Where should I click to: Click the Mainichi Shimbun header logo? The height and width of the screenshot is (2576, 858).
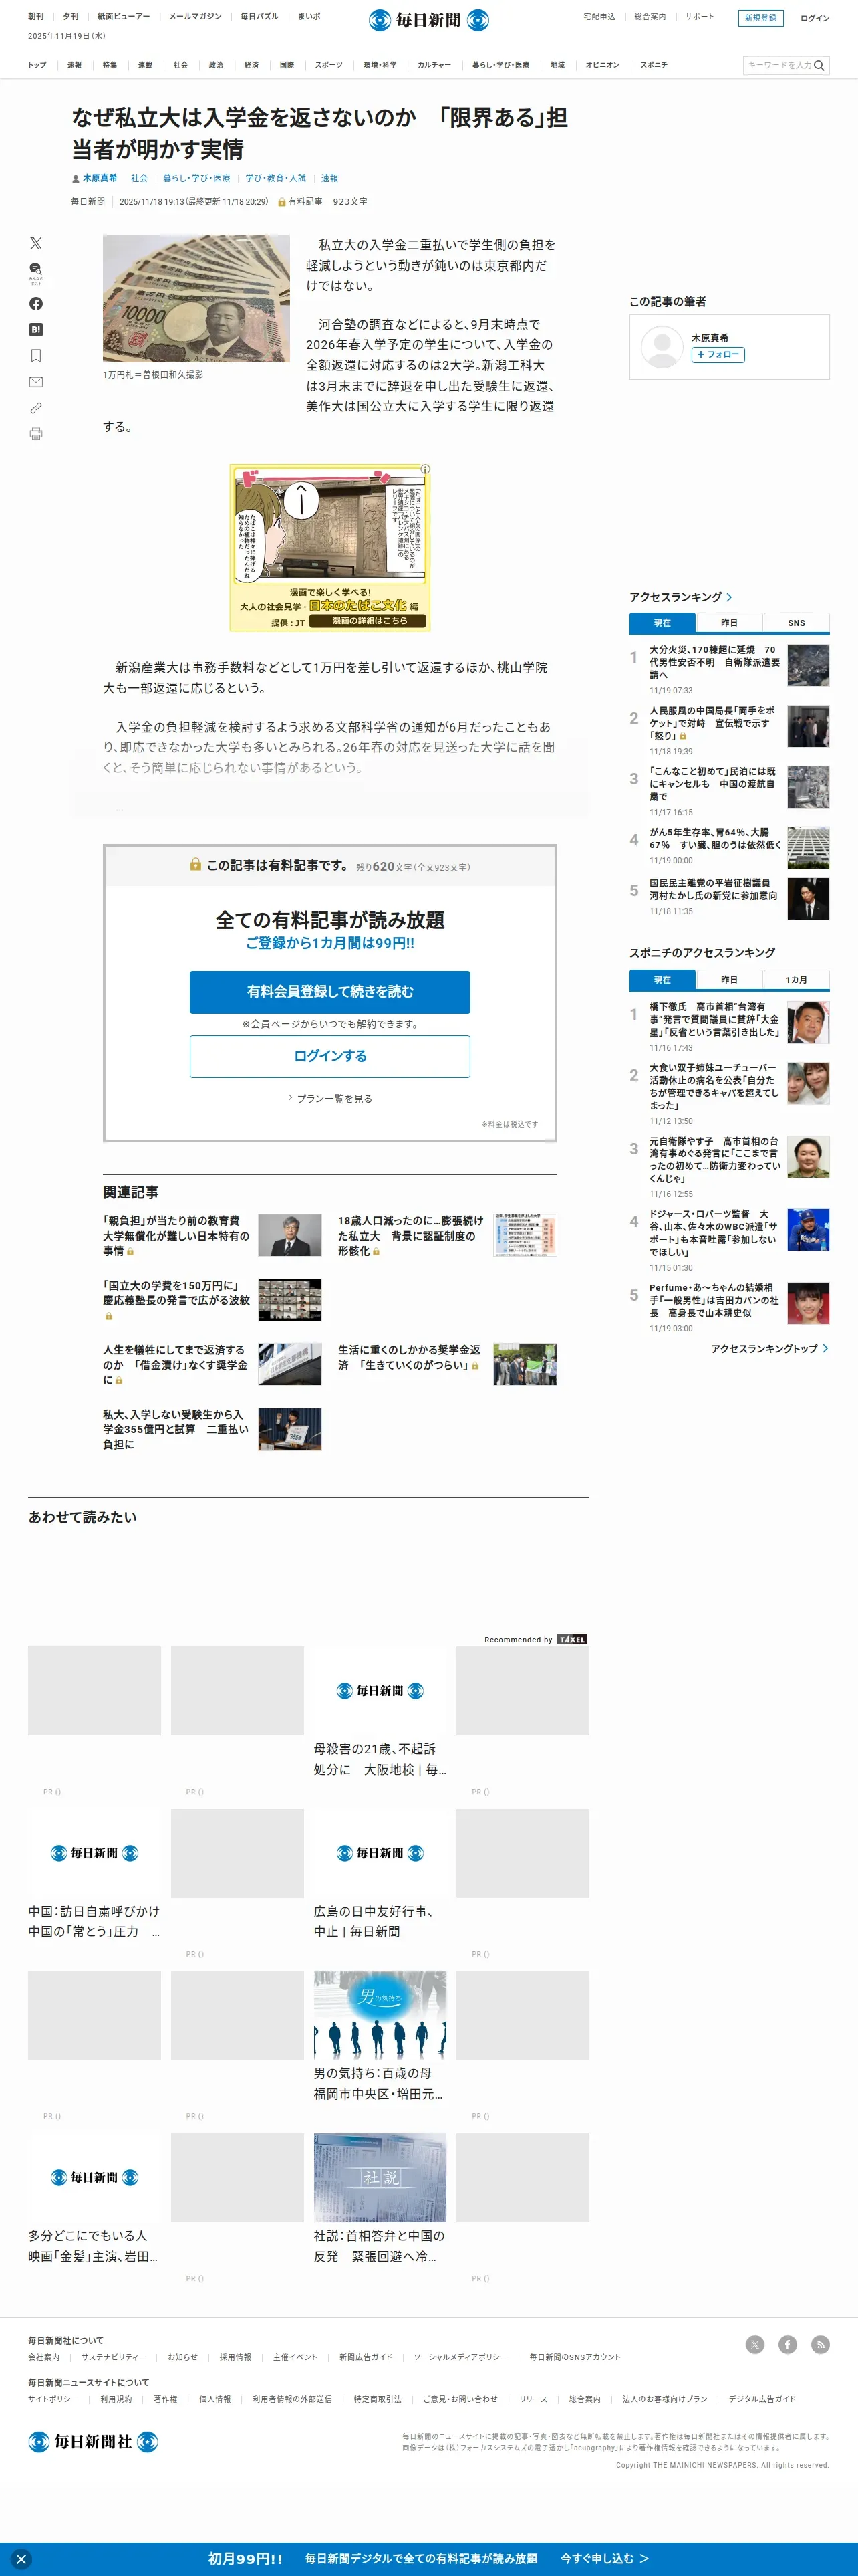(428, 20)
